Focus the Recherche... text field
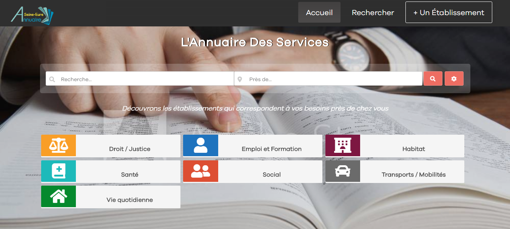The width and height of the screenshot is (510, 229). (140, 78)
